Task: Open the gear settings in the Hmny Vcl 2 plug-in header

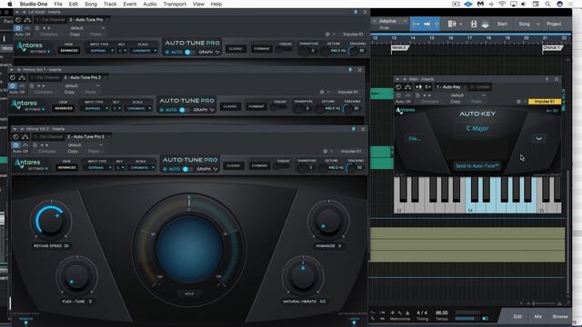Action: [x=326, y=152]
